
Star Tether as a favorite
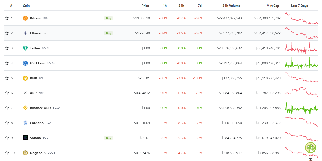7,48
